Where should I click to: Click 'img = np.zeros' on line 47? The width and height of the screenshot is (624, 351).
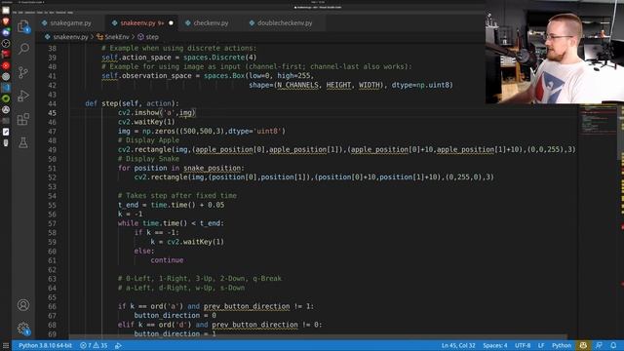tap(202, 131)
